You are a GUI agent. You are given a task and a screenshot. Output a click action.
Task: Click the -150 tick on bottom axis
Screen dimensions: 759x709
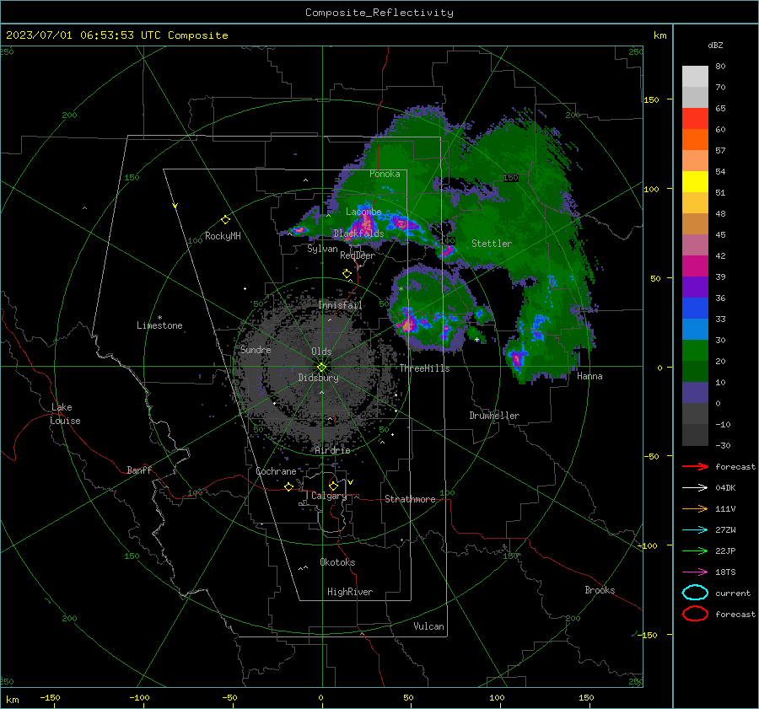click(50, 697)
